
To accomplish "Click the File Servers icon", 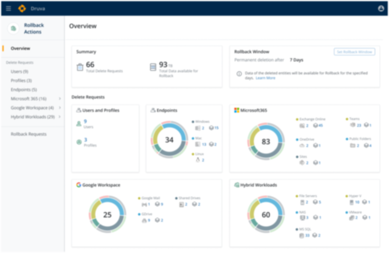I will [302, 202].
